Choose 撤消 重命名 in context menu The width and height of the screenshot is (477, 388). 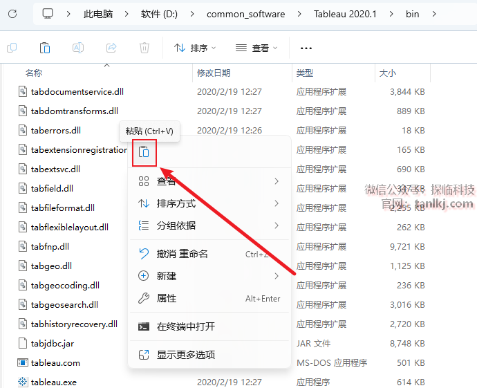click(x=209, y=254)
